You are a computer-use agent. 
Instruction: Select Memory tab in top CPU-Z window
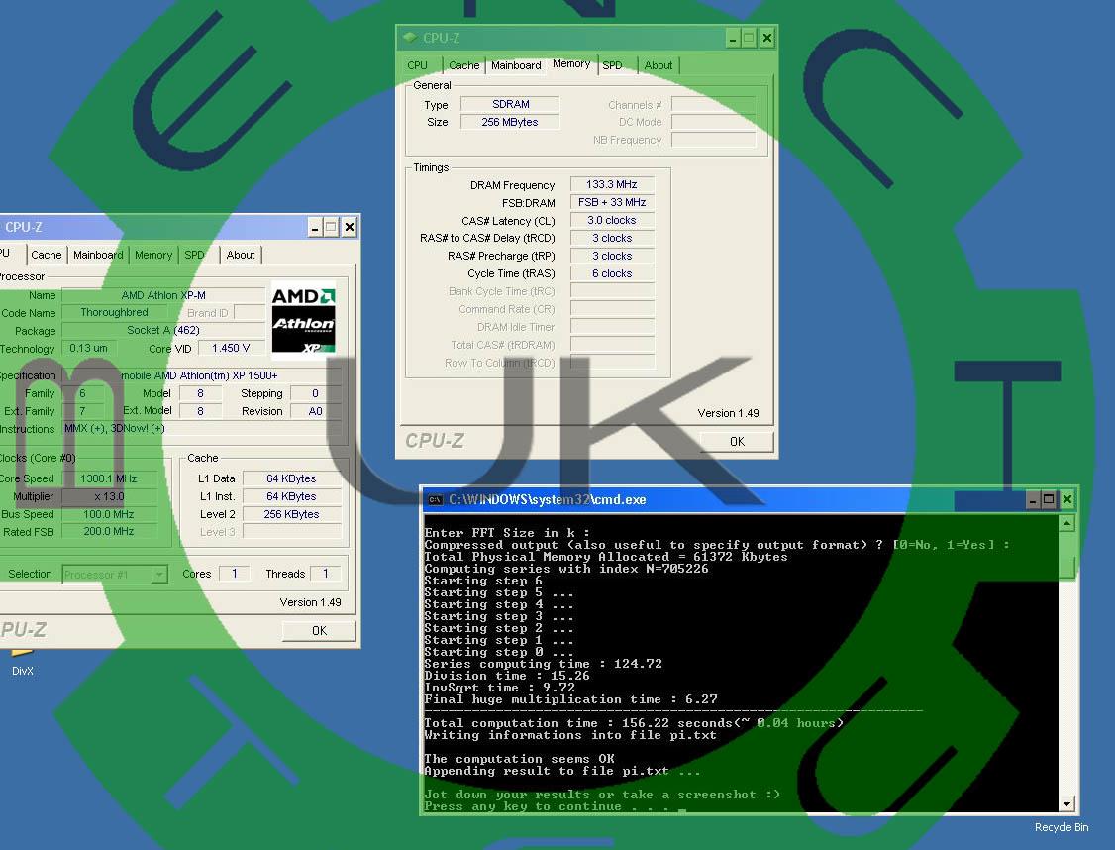(x=571, y=64)
